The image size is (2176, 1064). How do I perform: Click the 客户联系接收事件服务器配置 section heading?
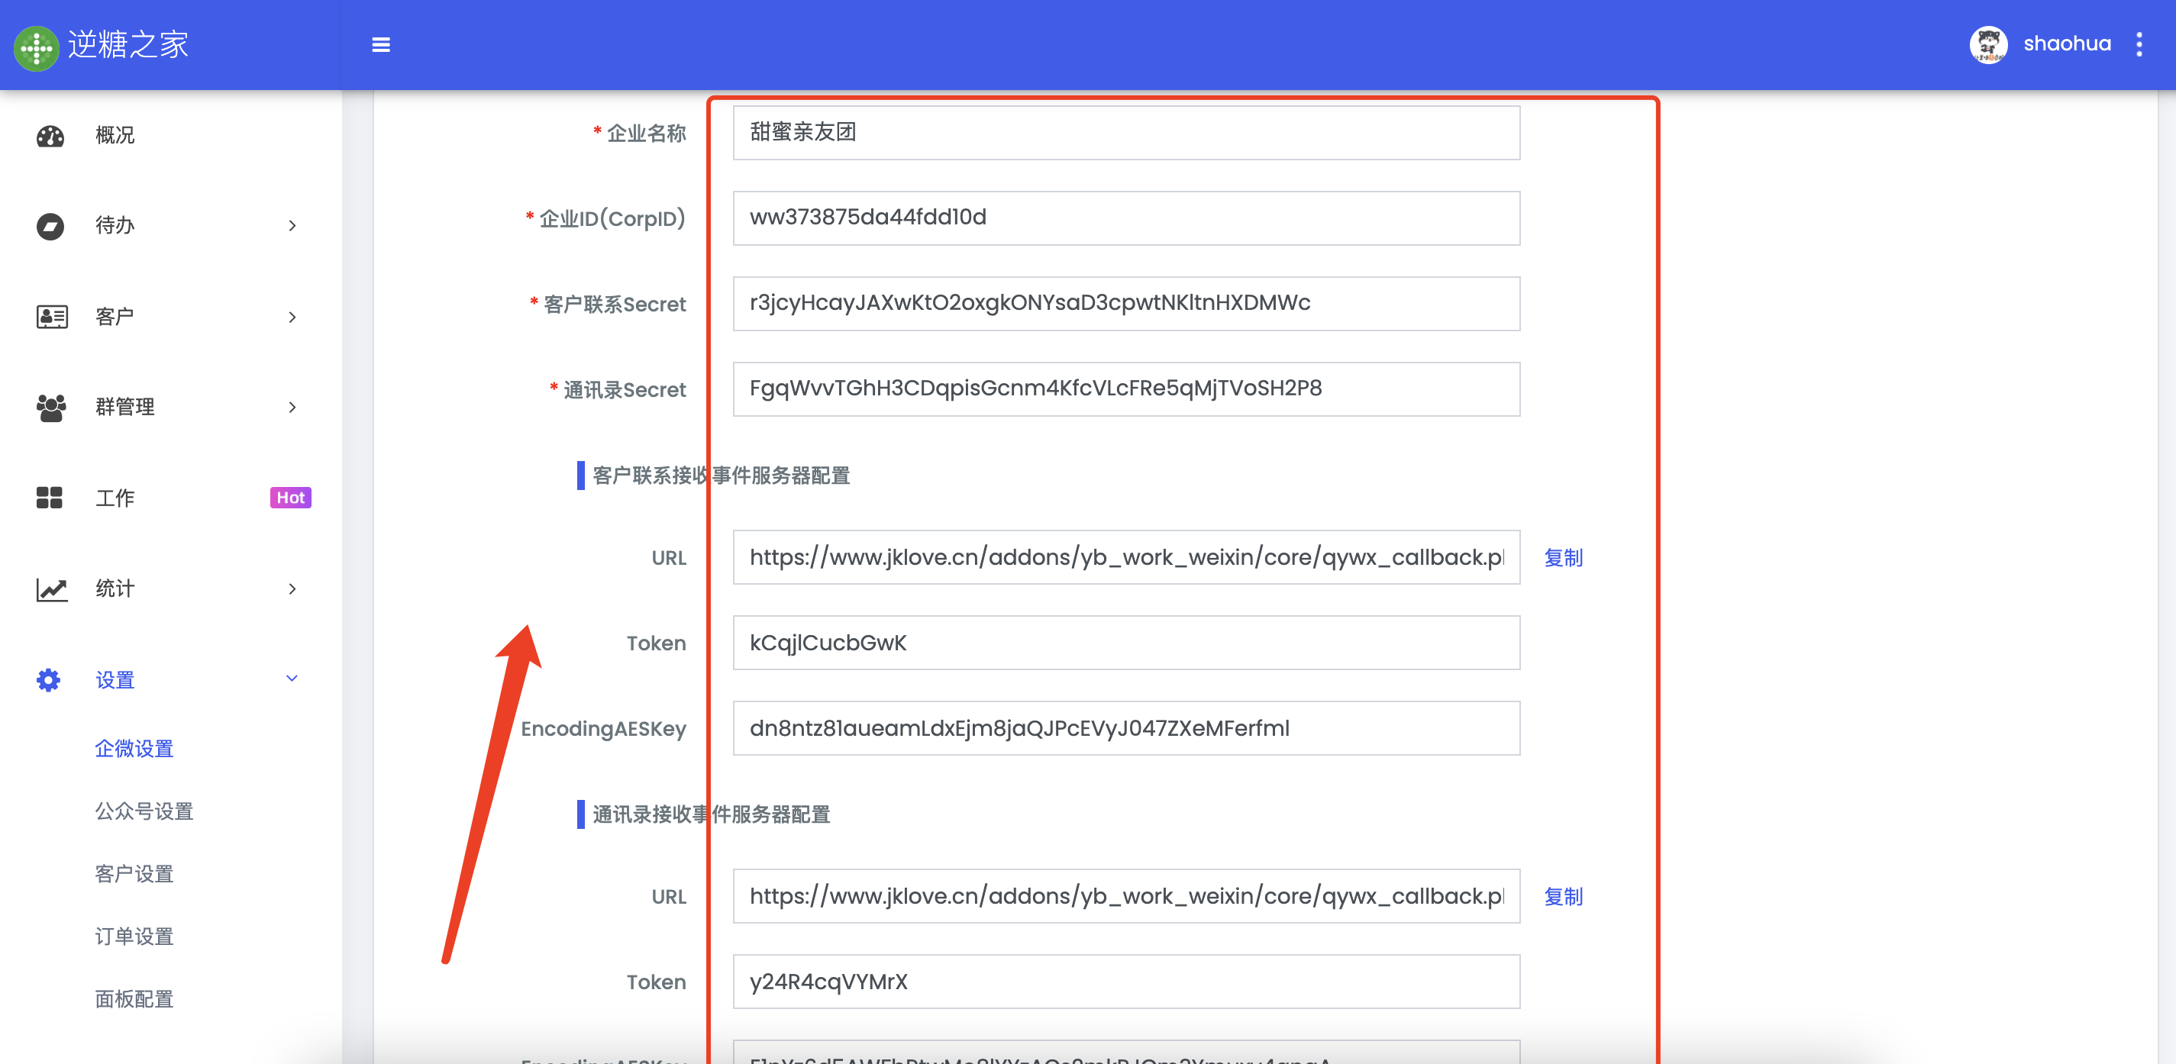721,476
